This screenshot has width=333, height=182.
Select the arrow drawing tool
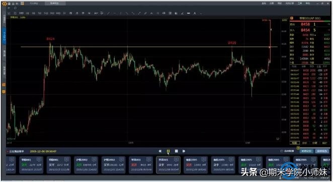pyautogui.click(x=139, y=13)
